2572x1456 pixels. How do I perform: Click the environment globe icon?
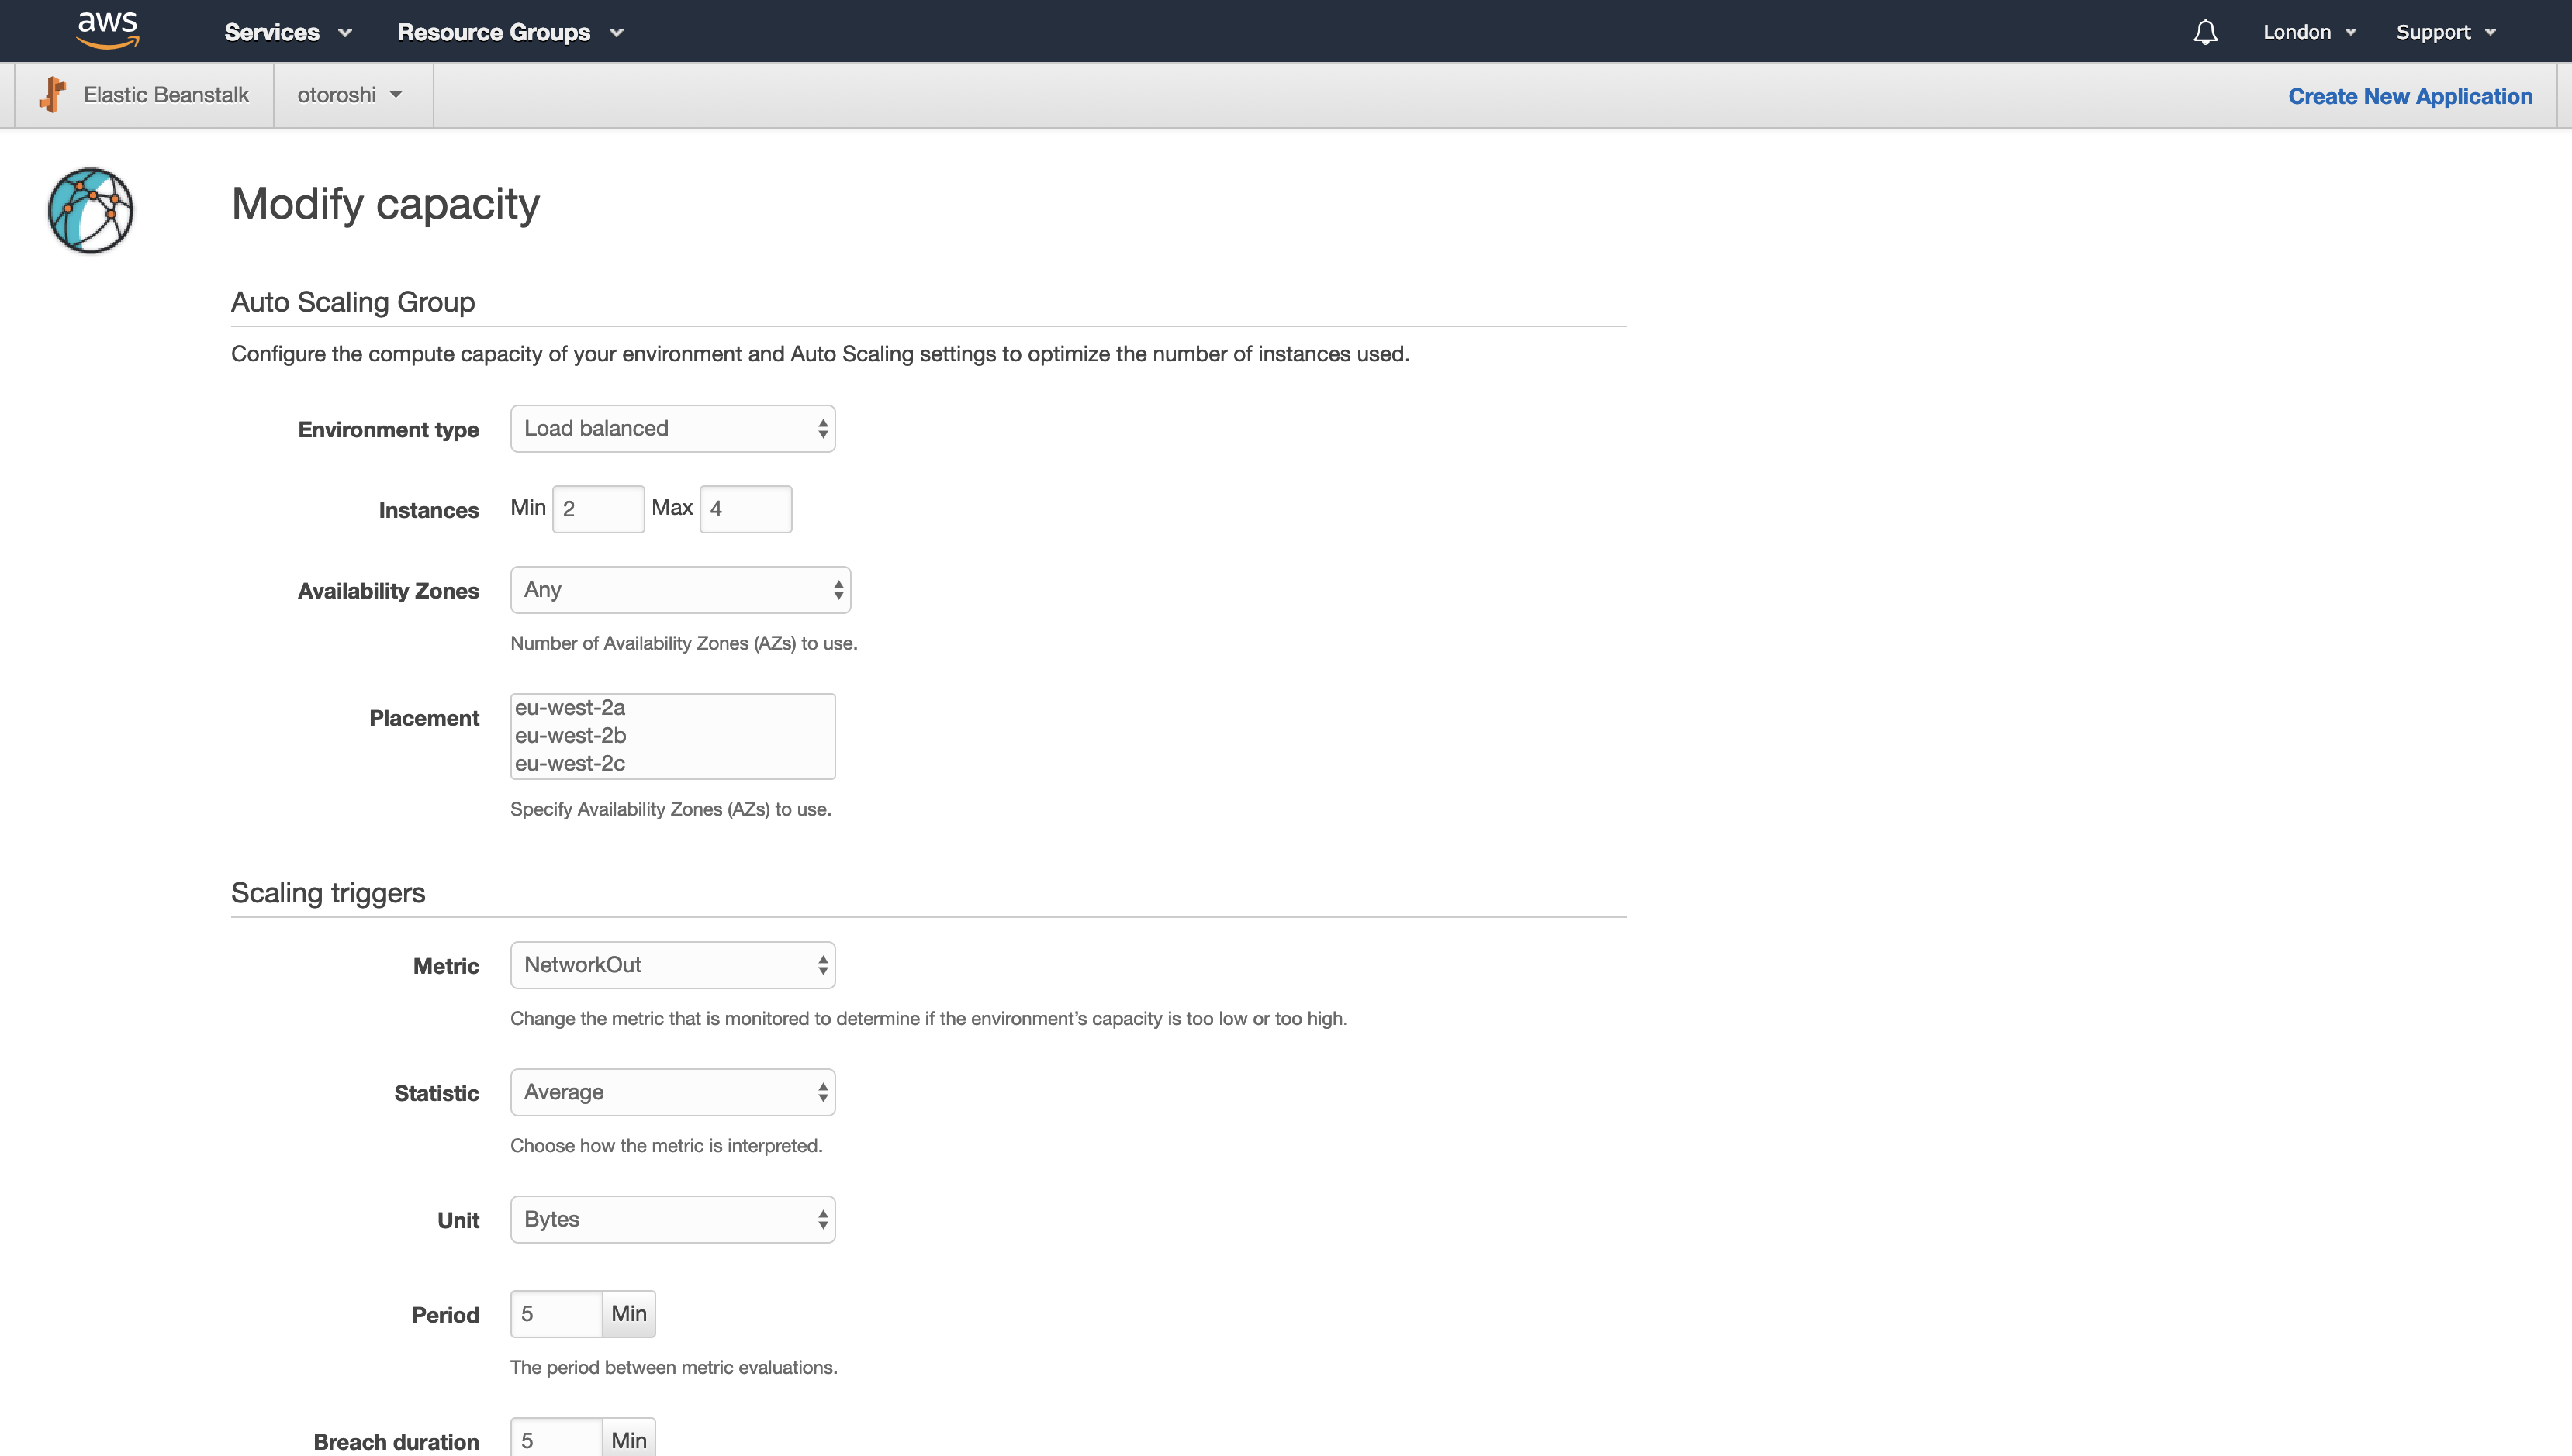(x=91, y=210)
